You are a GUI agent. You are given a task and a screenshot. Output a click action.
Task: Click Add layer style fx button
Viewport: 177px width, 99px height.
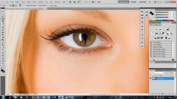click(156, 94)
